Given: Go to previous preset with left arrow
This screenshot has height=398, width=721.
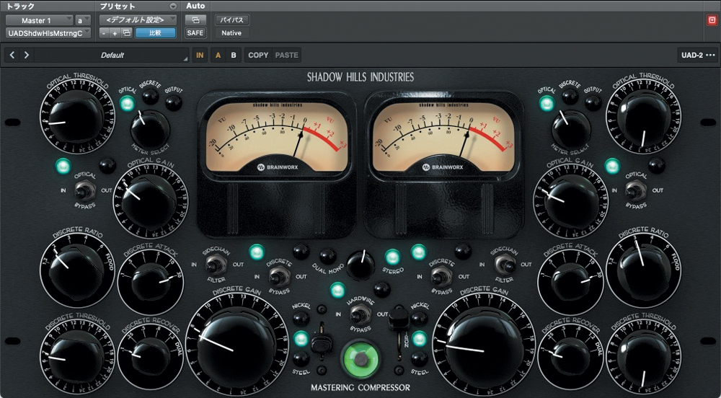Looking at the screenshot, I should click(12, 55).
